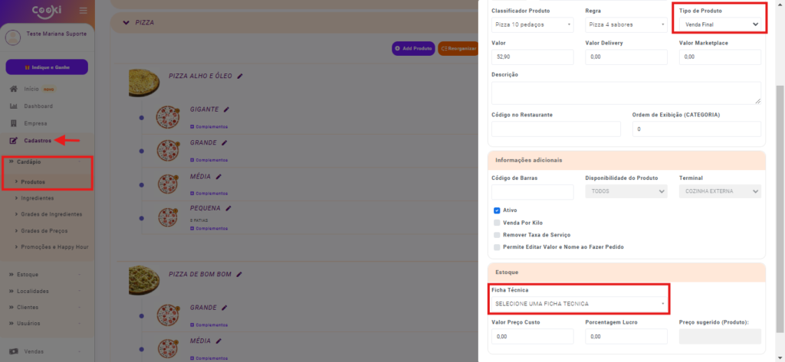Edit the GIGANTE size with pencil icon
The width and height of the screenshot is (785, 362).
(x=227, y=109)
